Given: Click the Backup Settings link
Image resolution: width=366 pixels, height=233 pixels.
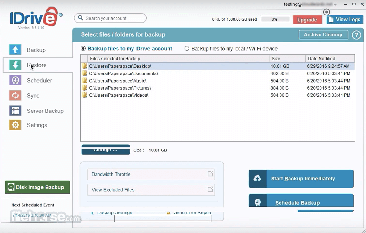Looking at the screenshot, I should (115, 213).
